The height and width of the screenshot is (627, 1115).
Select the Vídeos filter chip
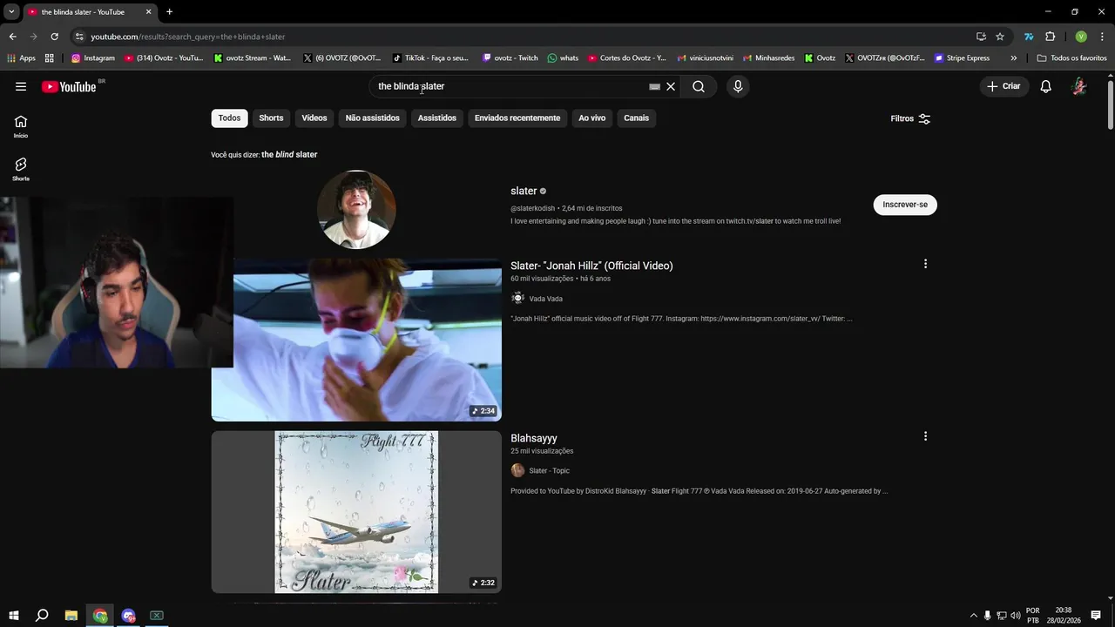314,118
